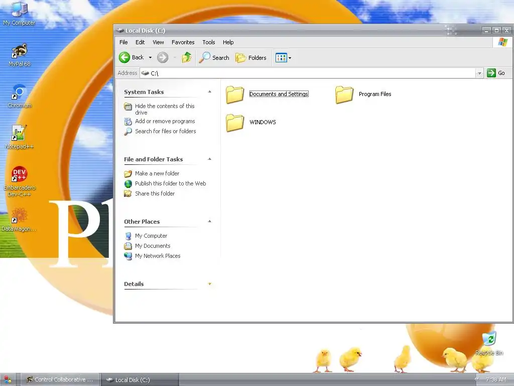
Task: Click the drive icon in window title bar
Action: click(x=119, y=31)
